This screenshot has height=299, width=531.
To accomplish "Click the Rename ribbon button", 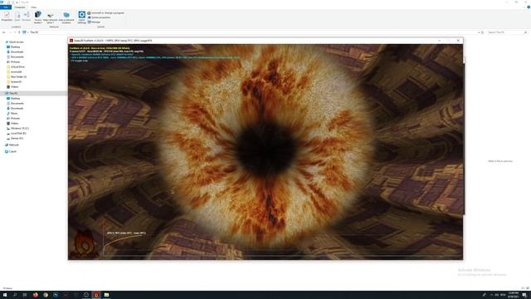I will click(27, 17).
